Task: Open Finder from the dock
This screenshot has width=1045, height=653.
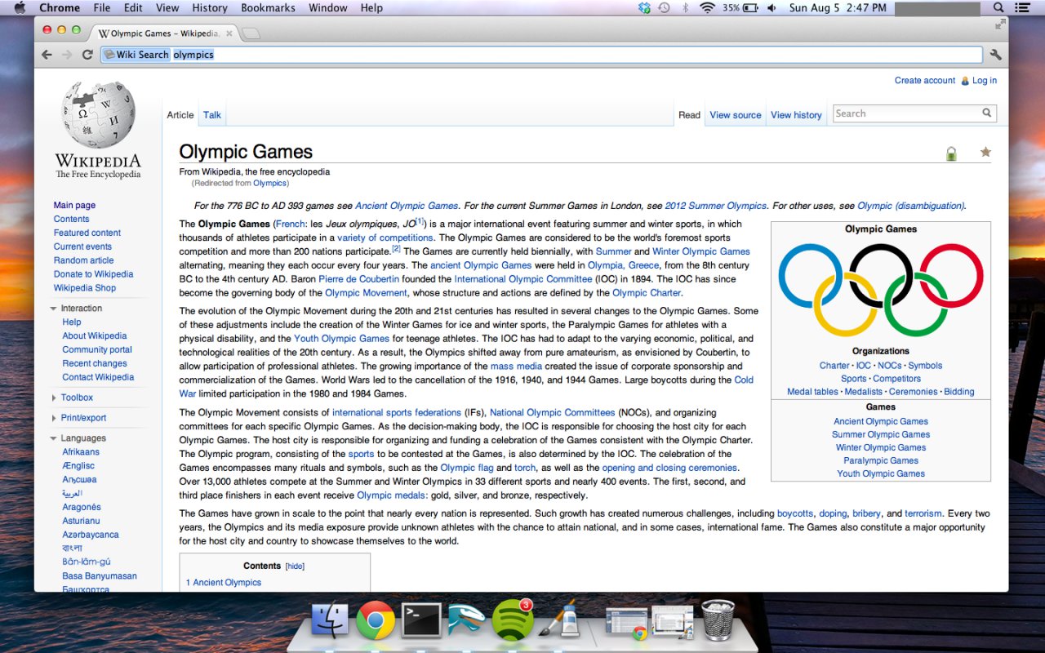Action: [330, 622]
